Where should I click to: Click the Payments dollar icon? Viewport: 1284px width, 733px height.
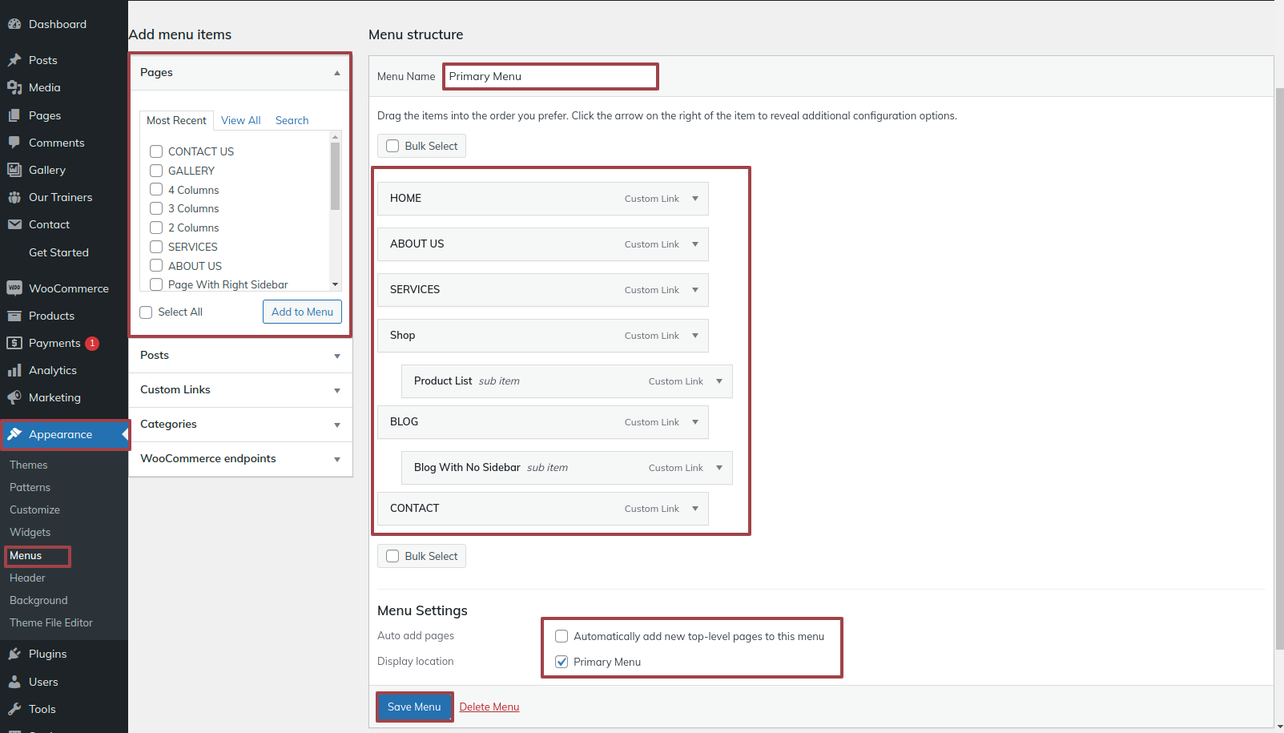point(14,343)
